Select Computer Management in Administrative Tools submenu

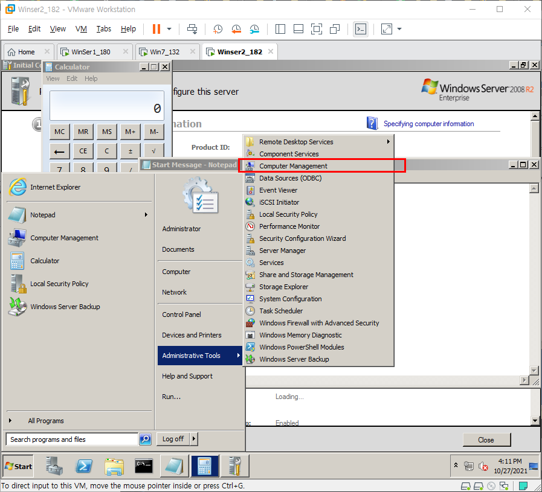[318, 166]
